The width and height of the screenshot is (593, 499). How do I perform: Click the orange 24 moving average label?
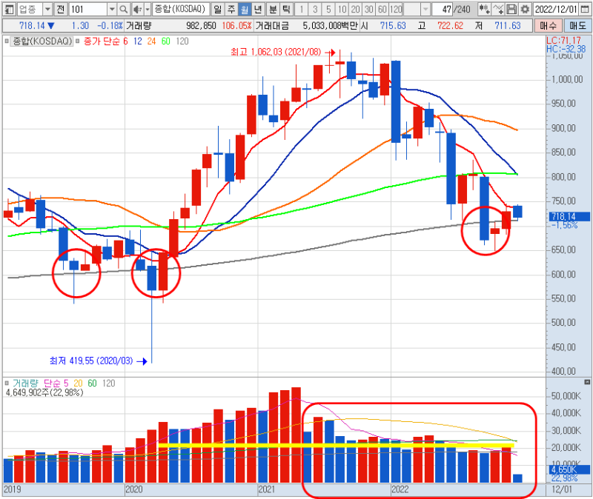[x=152, y=41]
